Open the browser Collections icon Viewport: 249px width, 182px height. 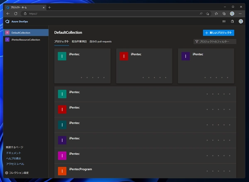(x=224, y=14)
